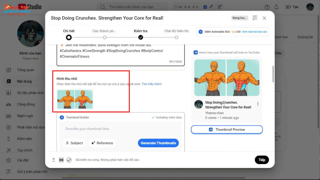Click the Generate Thumbnails button
This screenshot has height=180, width=320.
[158, 143]
